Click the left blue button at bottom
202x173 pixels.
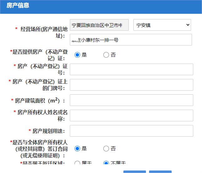(135, 171)
